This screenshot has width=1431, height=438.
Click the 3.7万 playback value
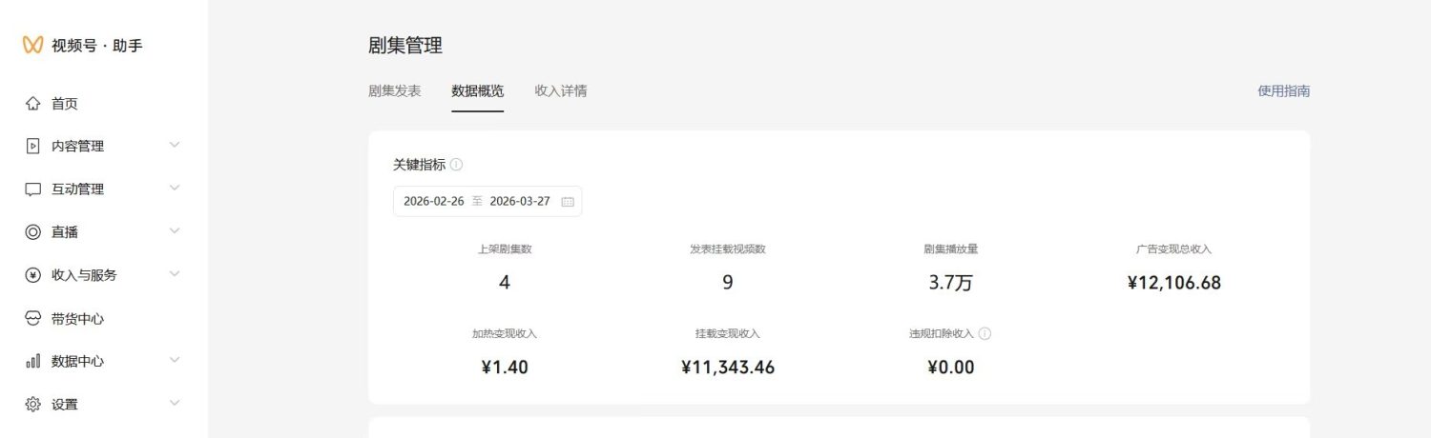951,283
